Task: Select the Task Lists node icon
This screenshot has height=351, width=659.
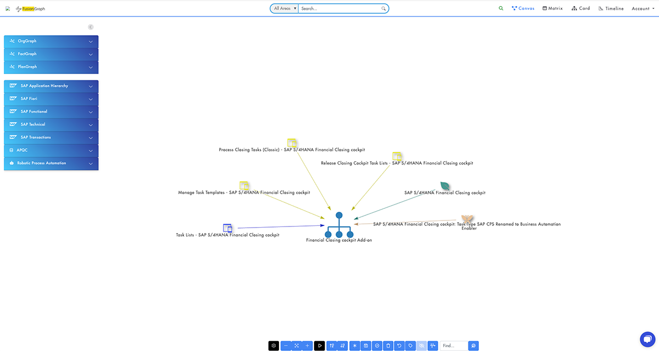Action: (x=228, y=228)
